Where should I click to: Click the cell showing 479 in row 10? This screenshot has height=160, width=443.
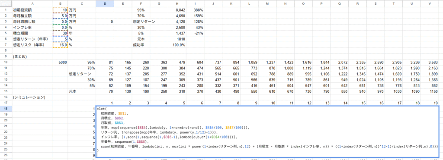pos(177,62)
